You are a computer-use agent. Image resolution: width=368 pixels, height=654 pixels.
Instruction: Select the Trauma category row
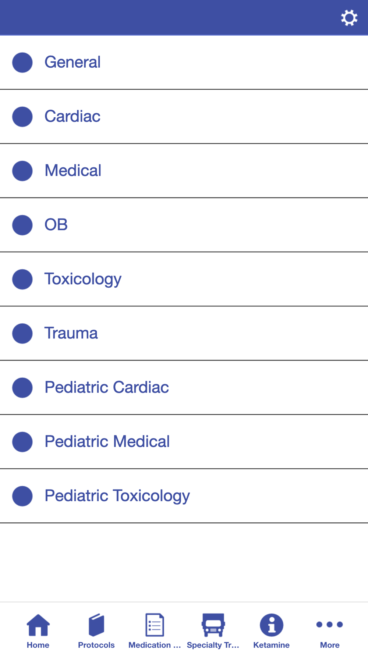(71, 333)
